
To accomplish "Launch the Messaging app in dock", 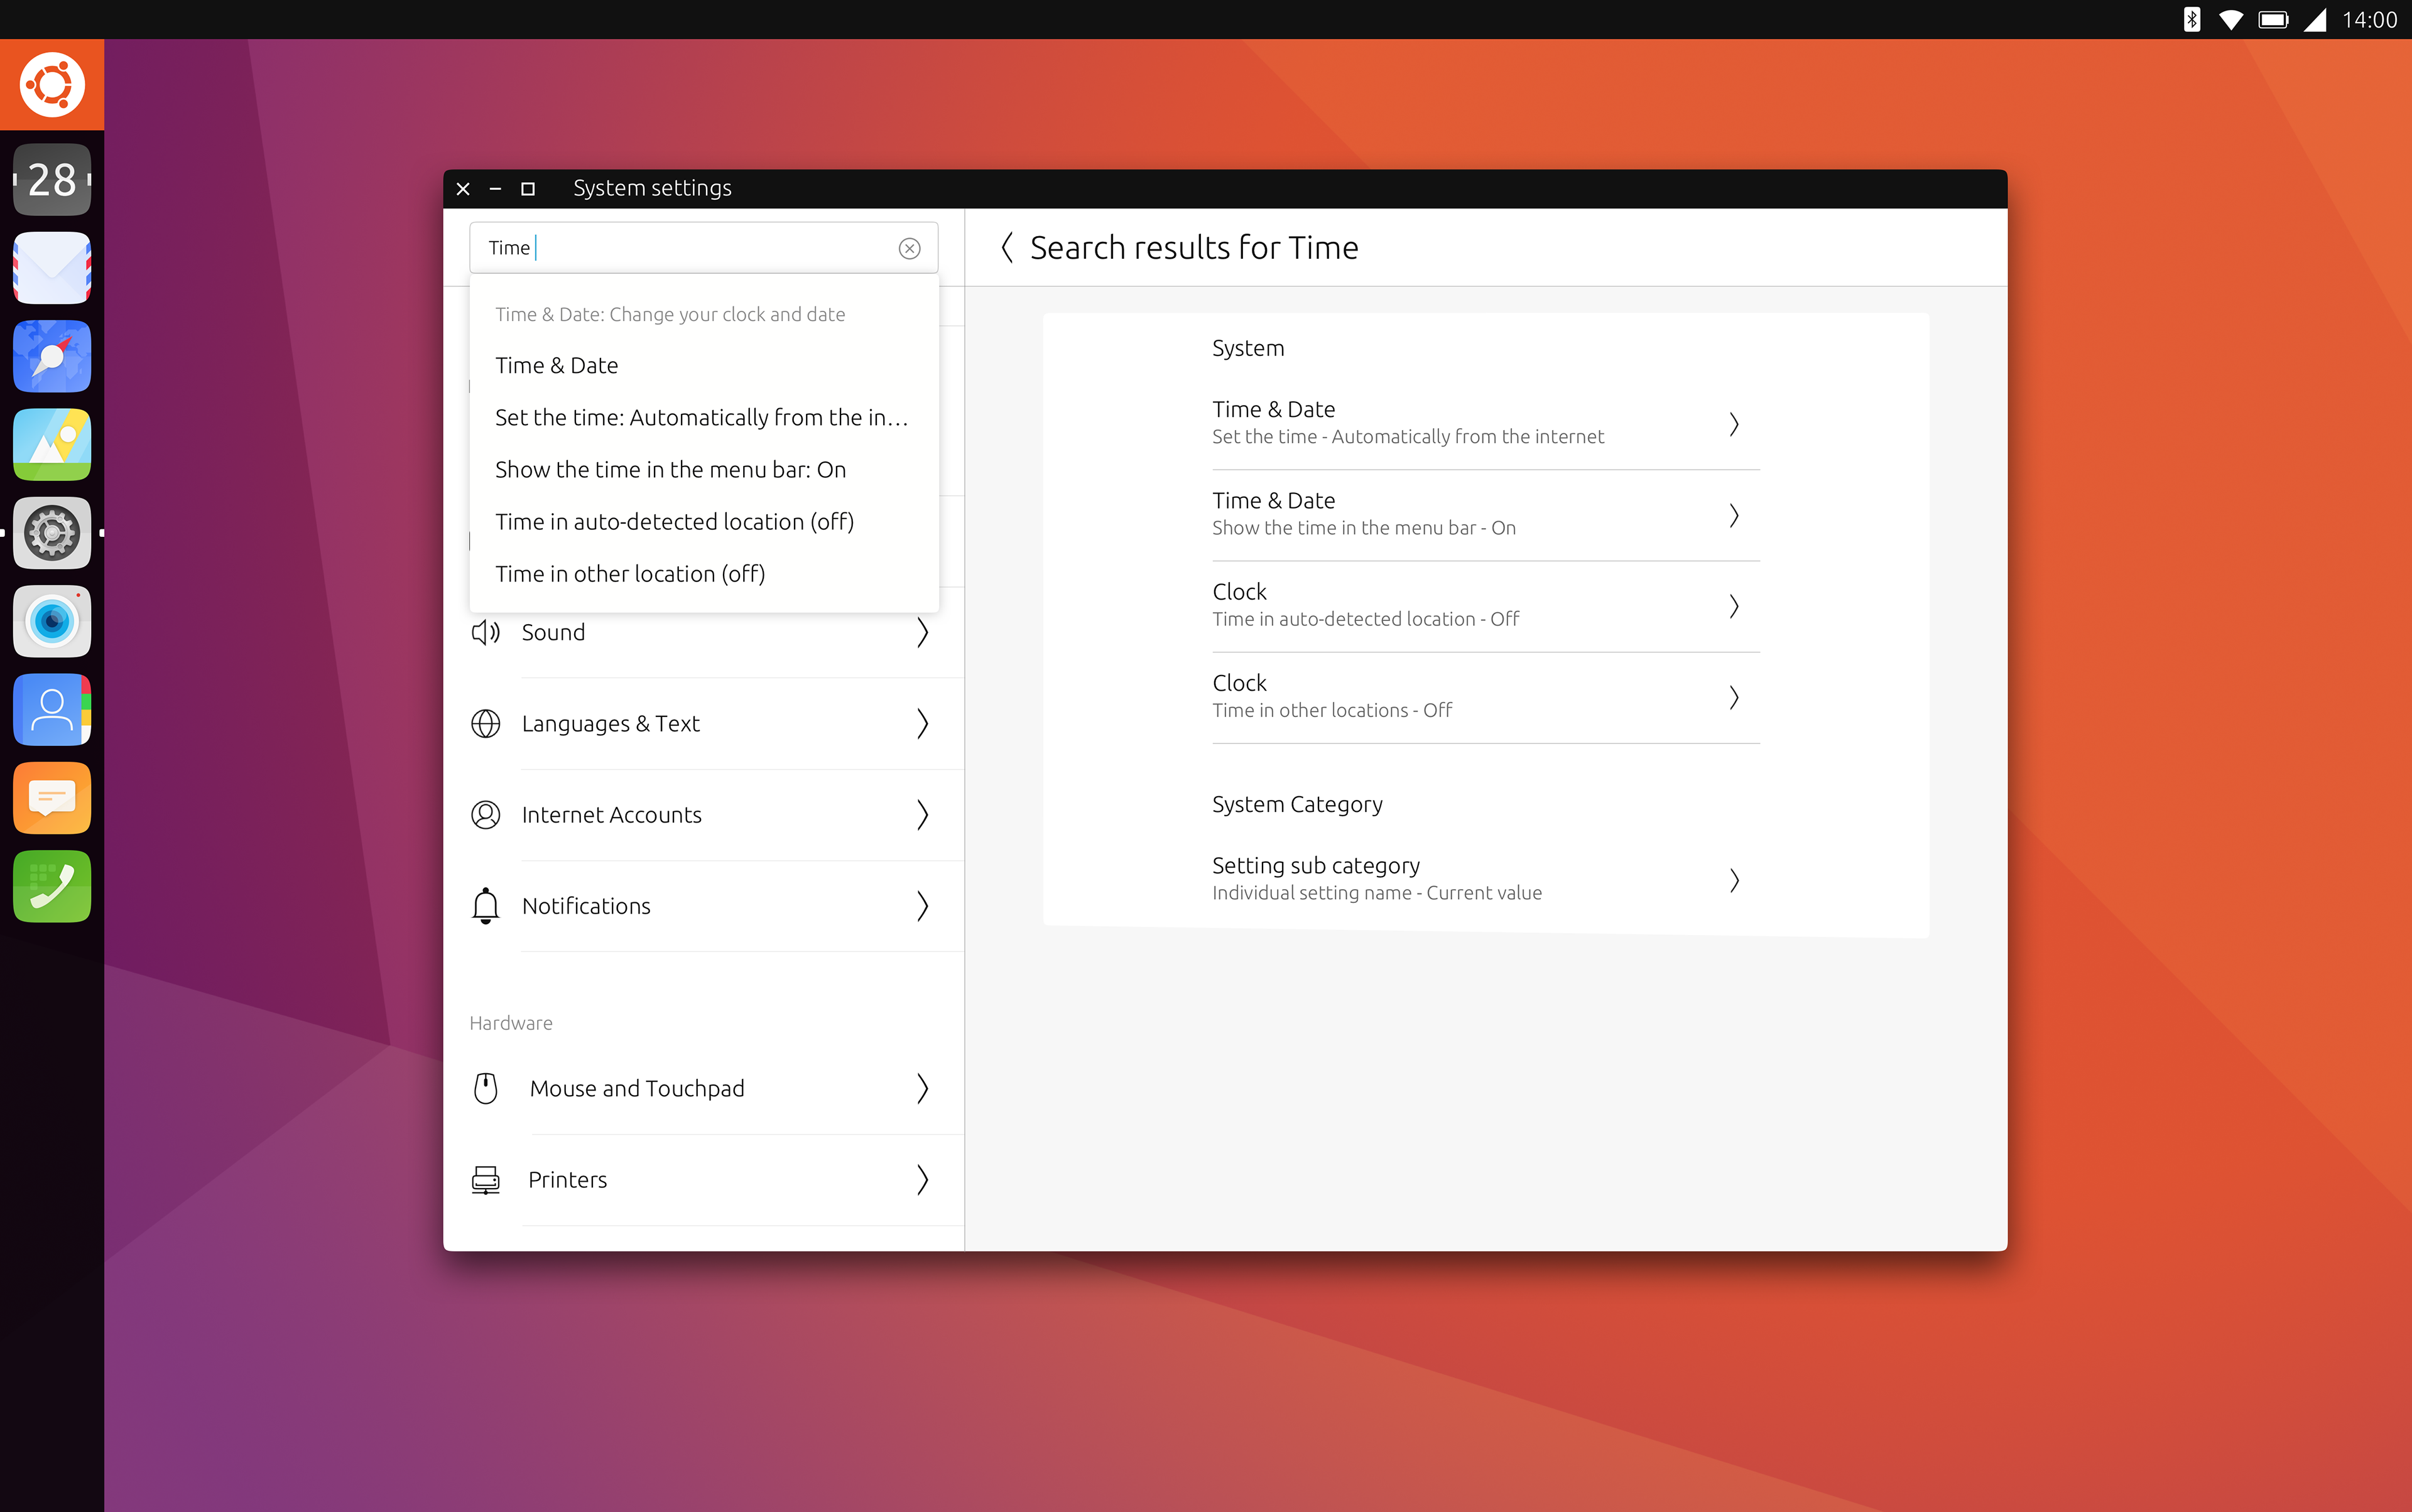I will (52, 798).
